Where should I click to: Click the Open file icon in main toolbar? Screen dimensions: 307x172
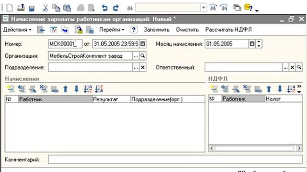coord(21,8)
